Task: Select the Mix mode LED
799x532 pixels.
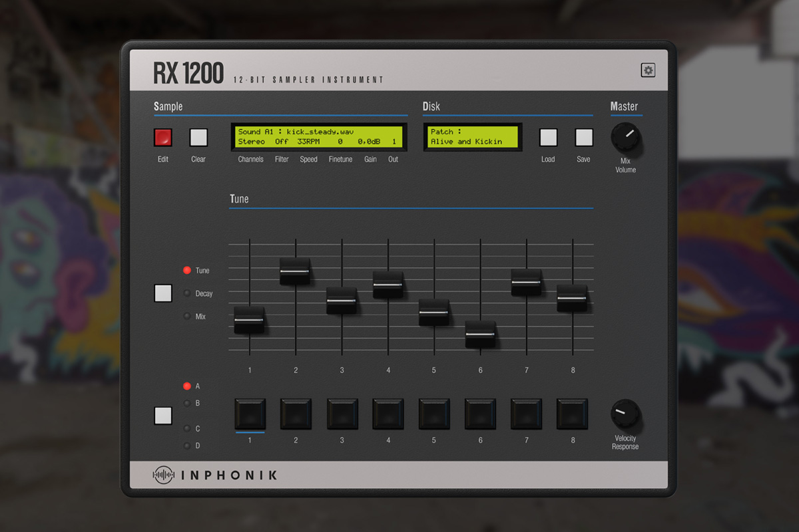Action: pyautogui.click(x=187, y=317)
